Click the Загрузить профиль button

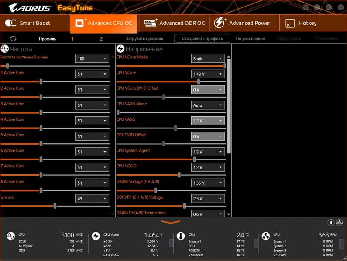pos(144,38)
